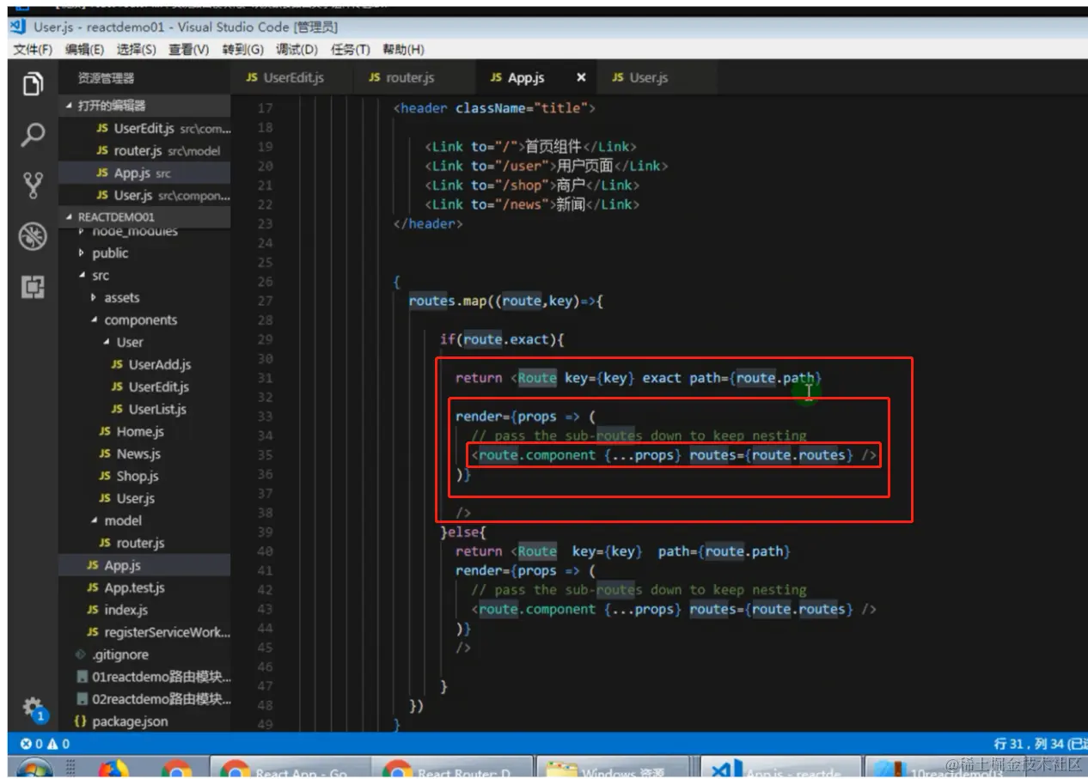The image size is (1088, 779).
Task: Open App.test.js in the file tree
Action: point(144,587)
